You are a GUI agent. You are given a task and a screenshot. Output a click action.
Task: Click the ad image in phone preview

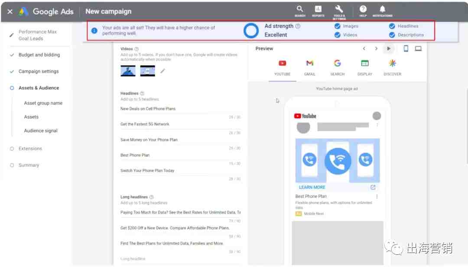(338, 160)
